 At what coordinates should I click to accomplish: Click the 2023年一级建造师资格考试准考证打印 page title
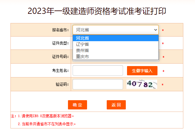[97, 11]
